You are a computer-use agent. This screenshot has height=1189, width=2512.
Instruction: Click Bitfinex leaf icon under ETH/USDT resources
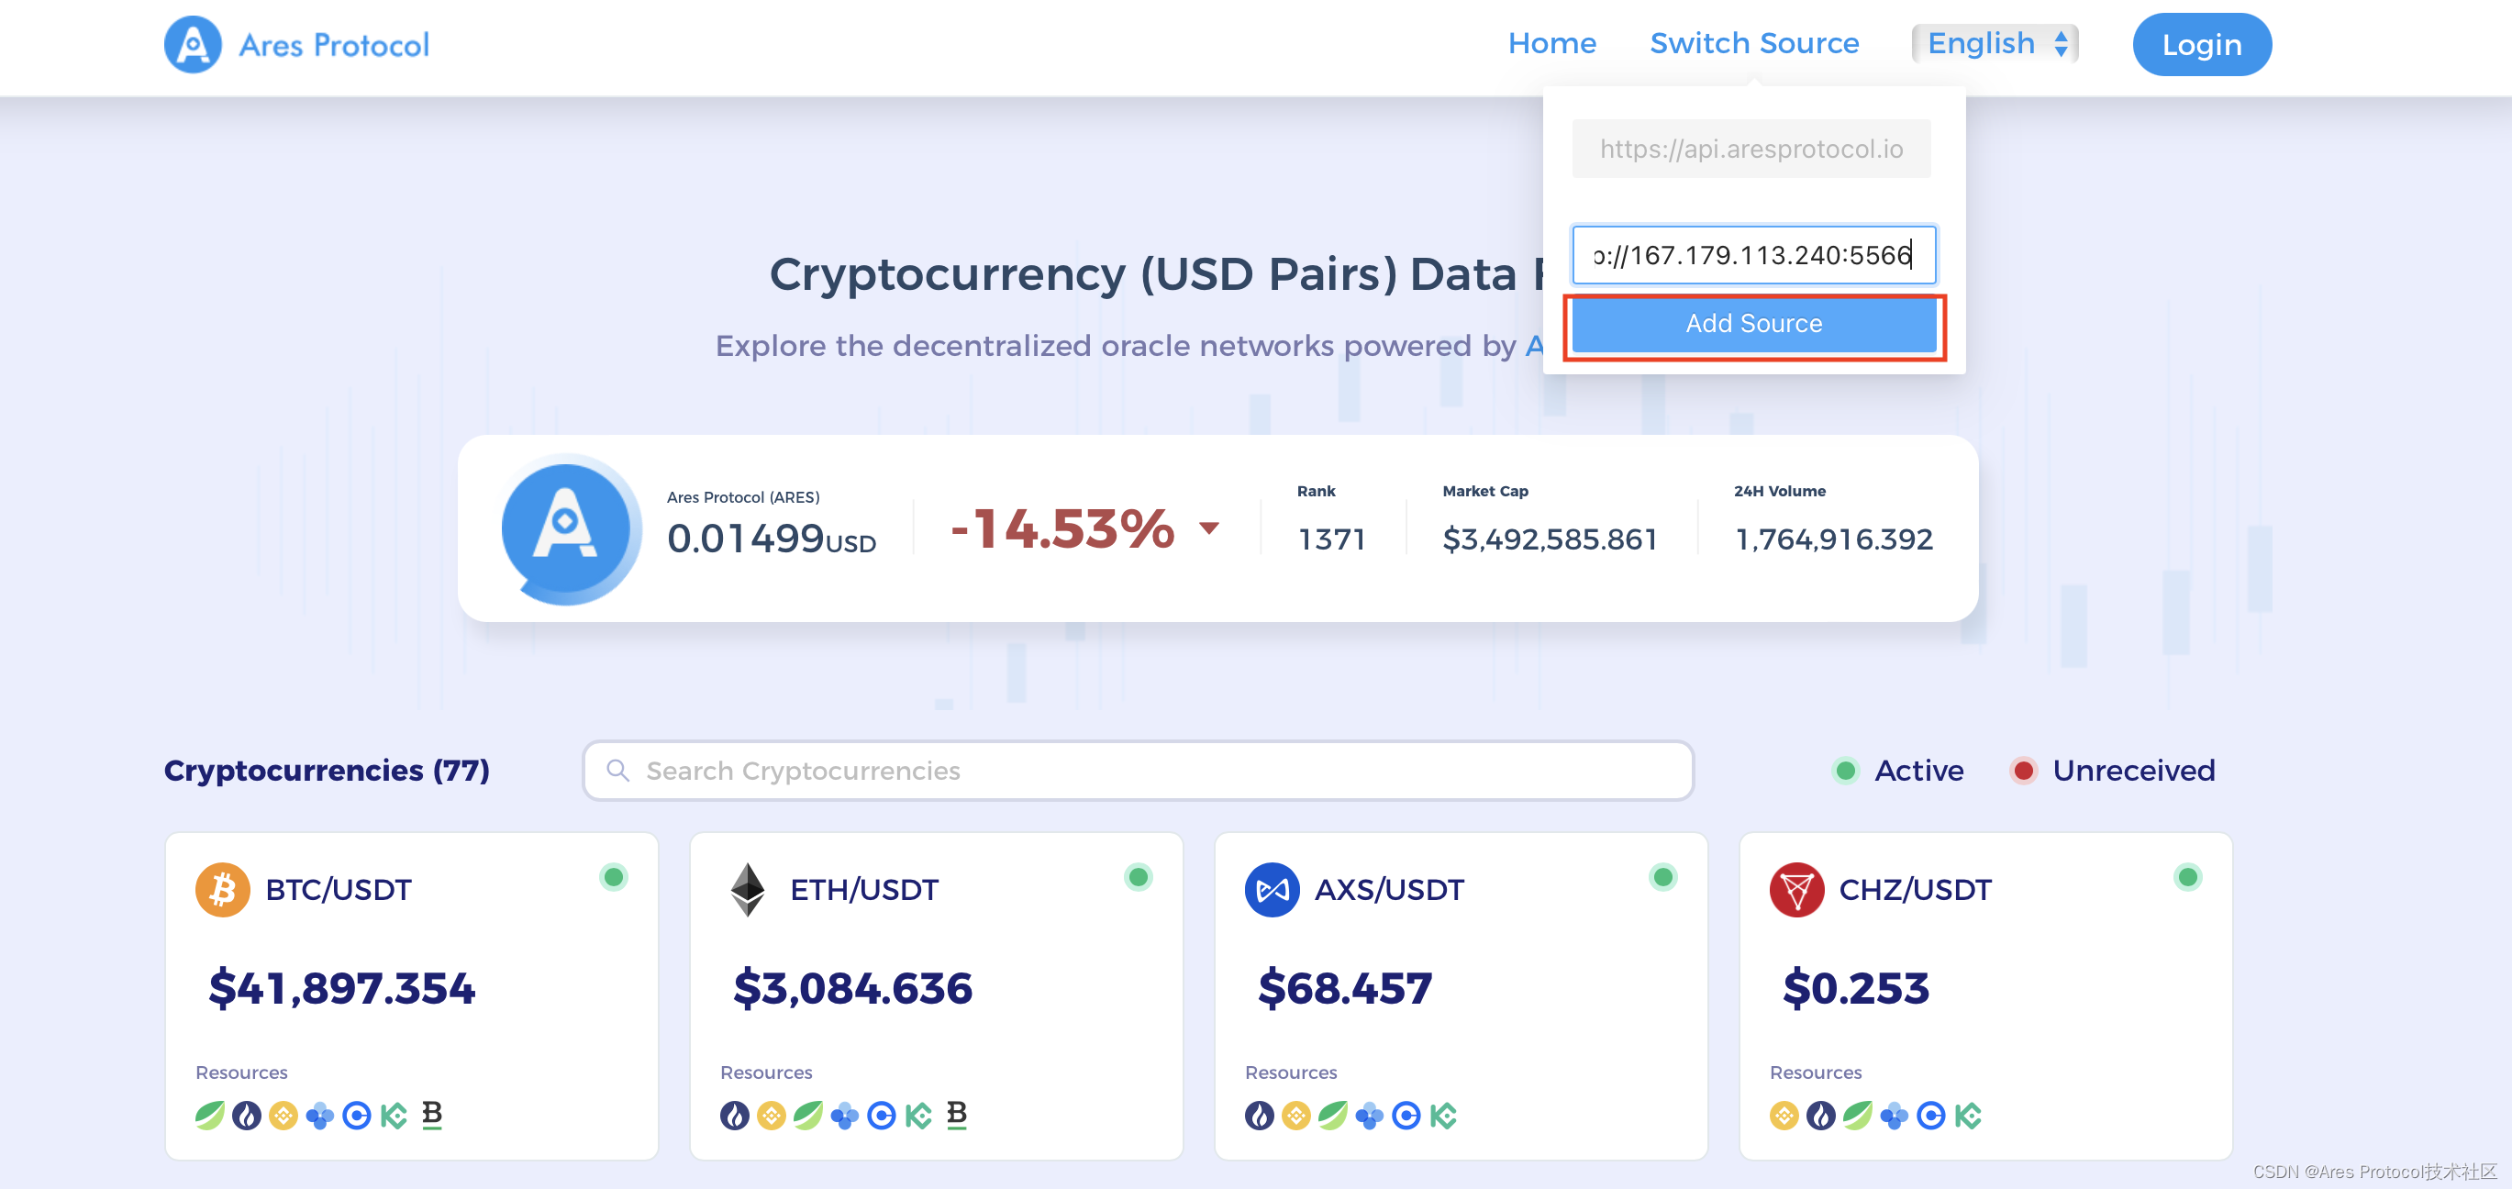coord(807,1115)
